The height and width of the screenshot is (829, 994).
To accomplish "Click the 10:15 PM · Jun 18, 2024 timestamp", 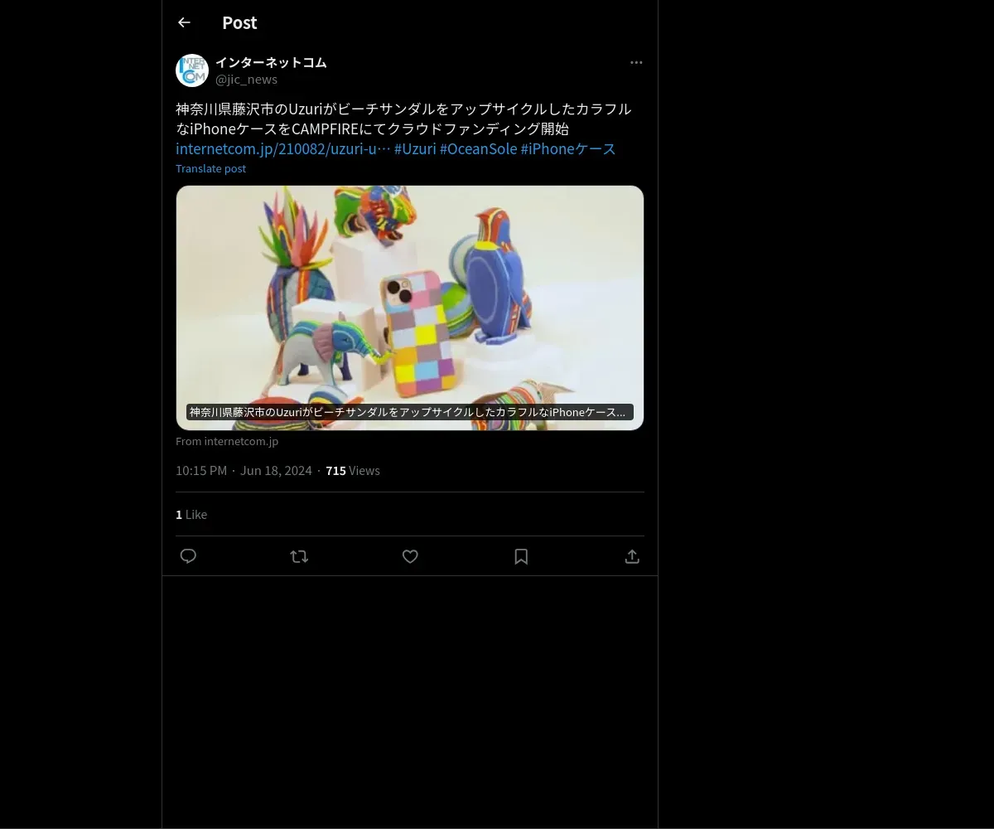I will point(244,471).
